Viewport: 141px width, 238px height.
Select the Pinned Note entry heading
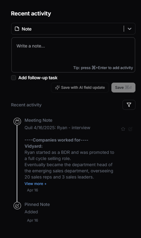tap(37, 205)
